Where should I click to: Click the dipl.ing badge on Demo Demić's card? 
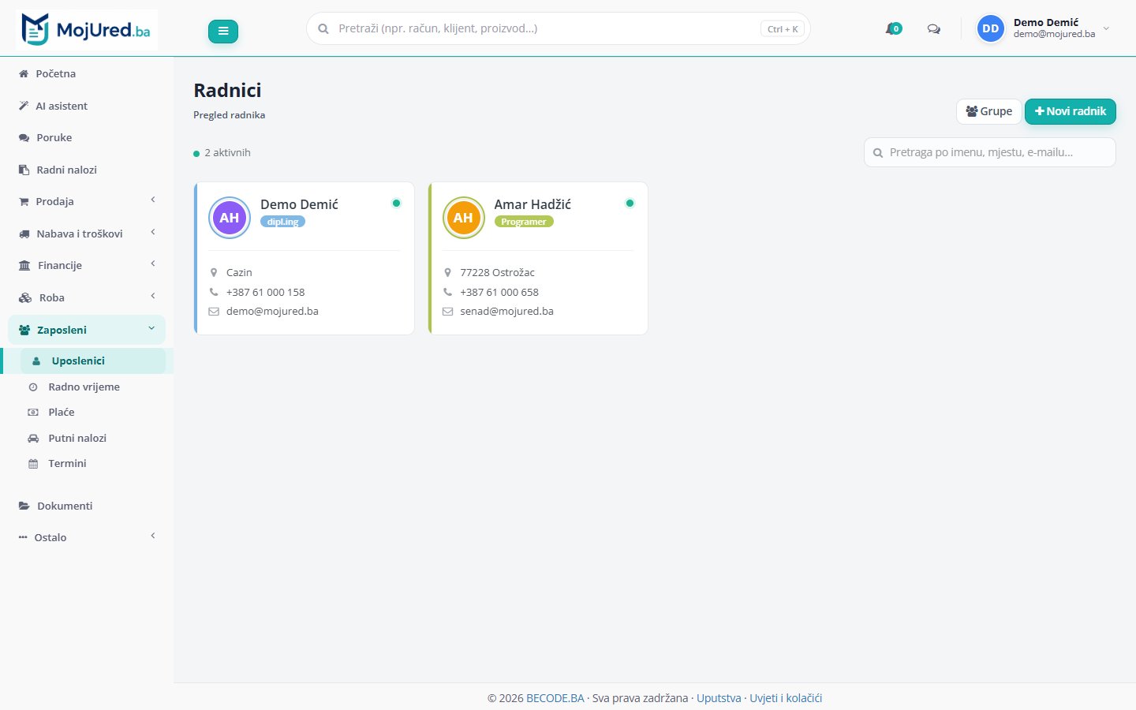tap(282, 222)
